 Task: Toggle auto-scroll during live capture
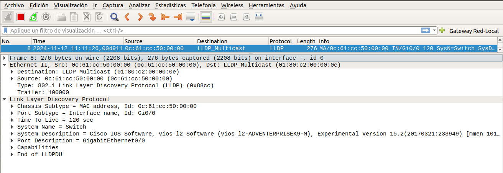[x=191, y=17]
